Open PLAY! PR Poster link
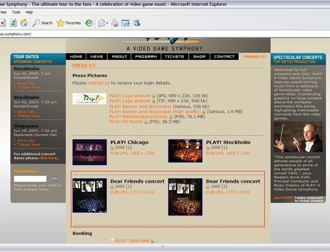Screen dimensions: 330x252 [126, 121]
